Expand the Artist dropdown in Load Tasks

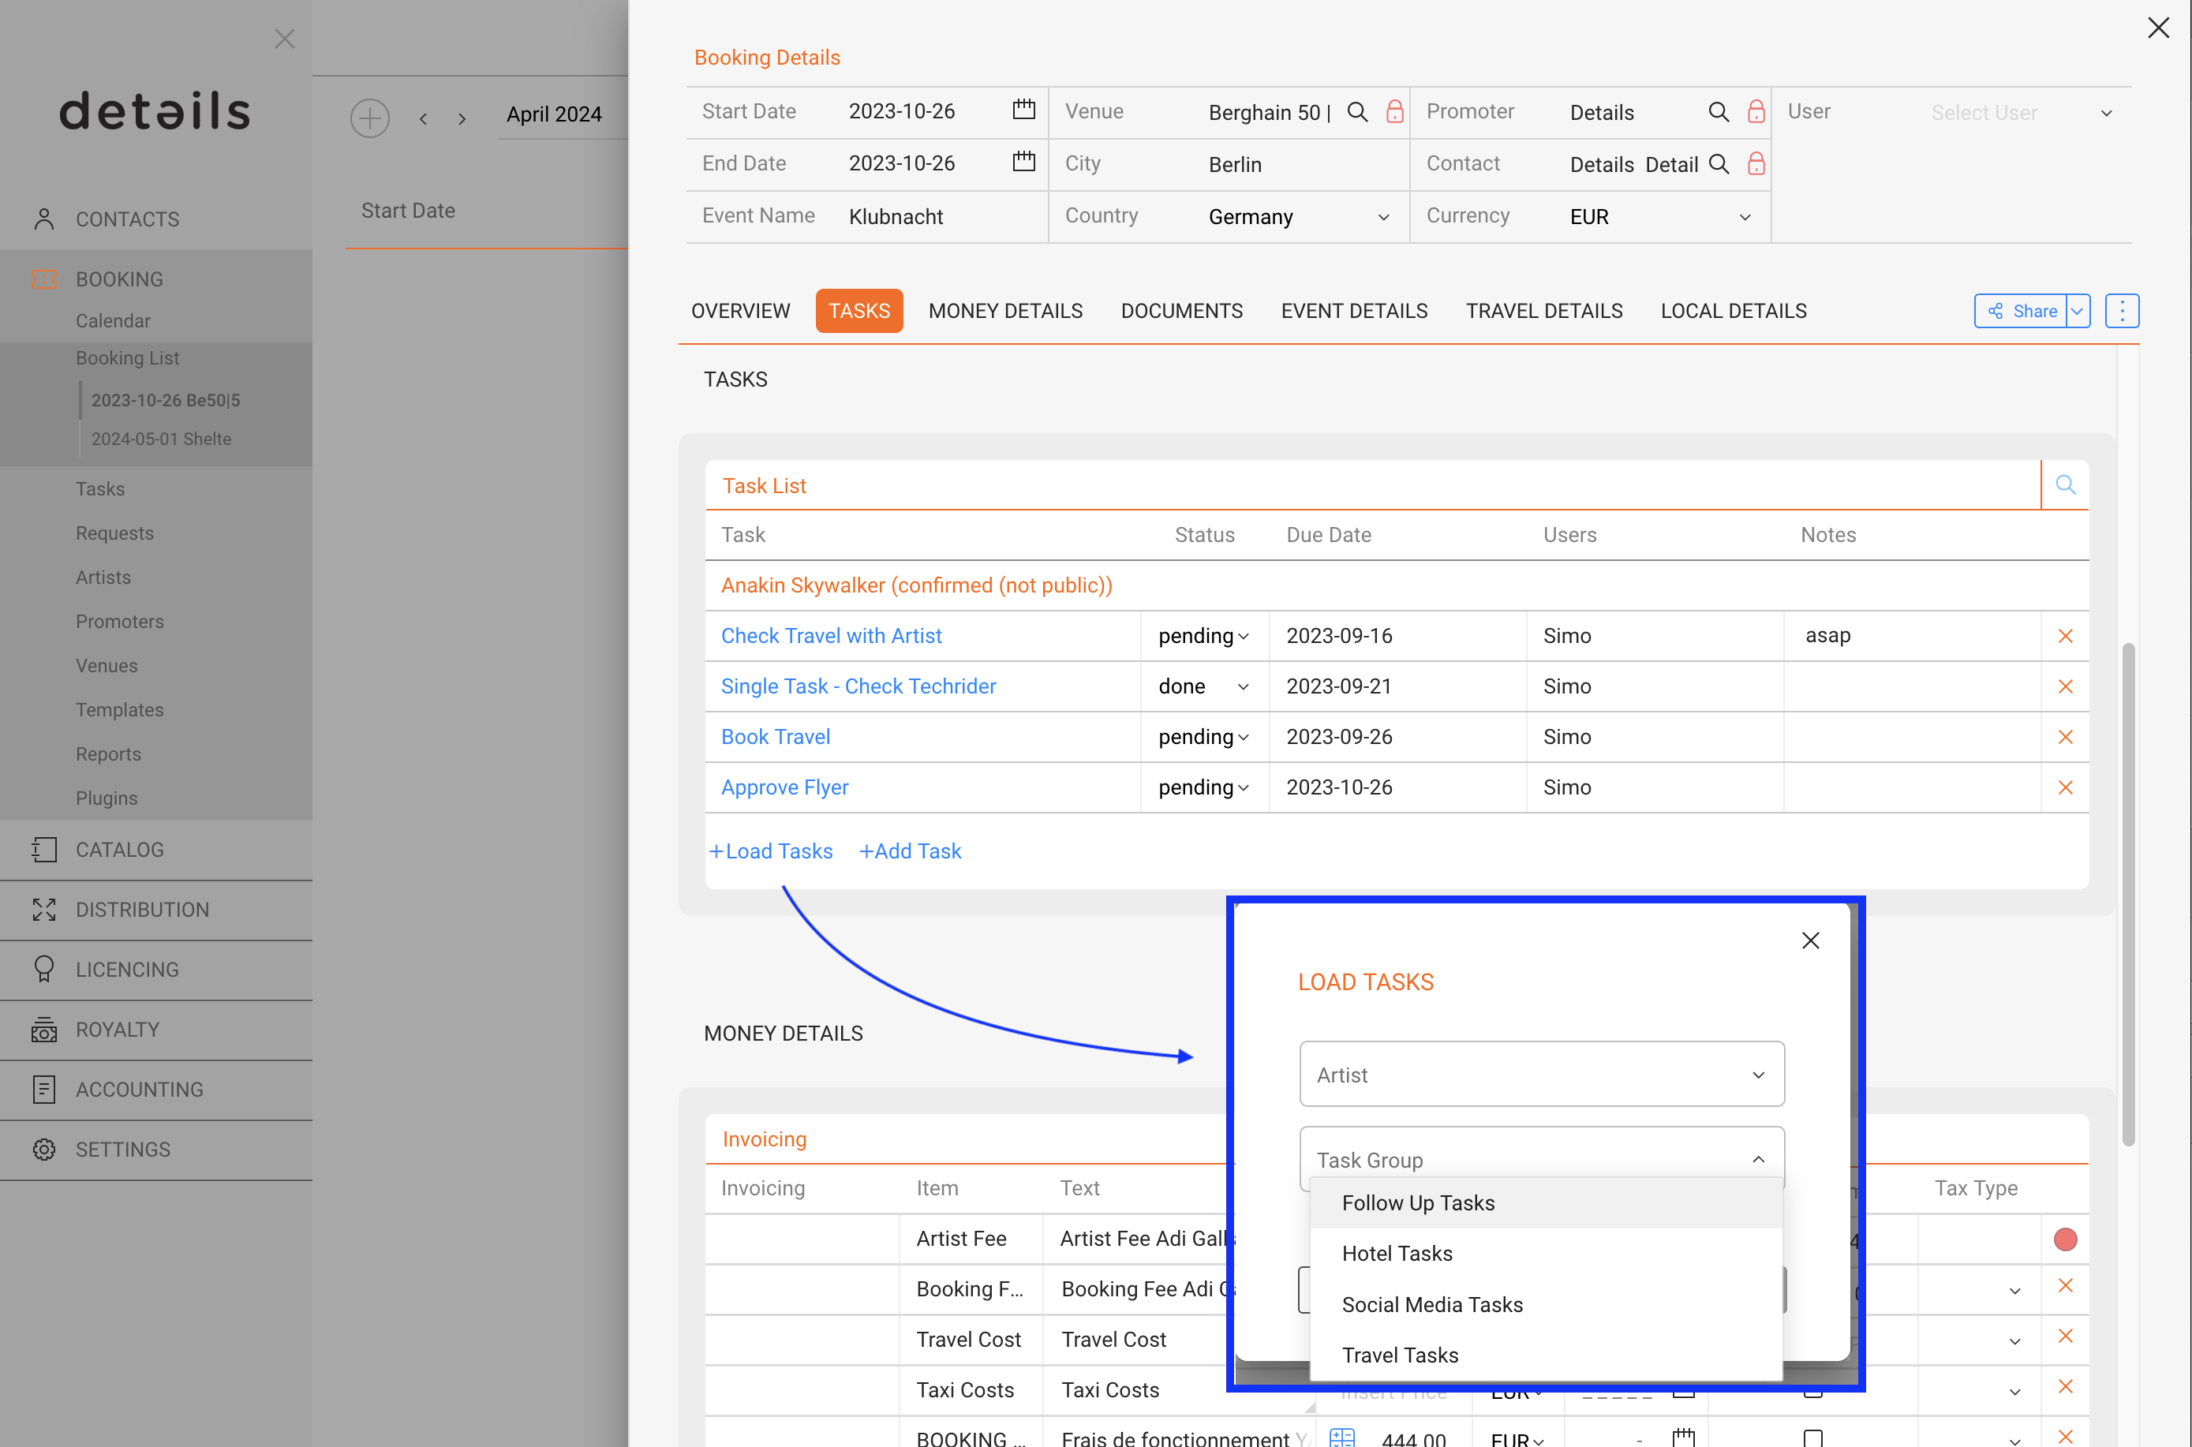click(1541, 1074)
